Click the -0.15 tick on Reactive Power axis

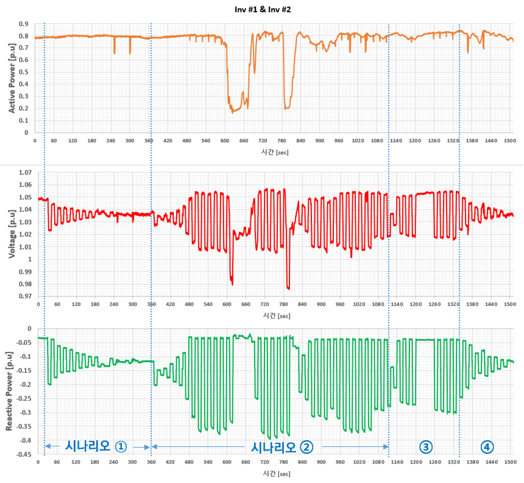click(24, 371)
